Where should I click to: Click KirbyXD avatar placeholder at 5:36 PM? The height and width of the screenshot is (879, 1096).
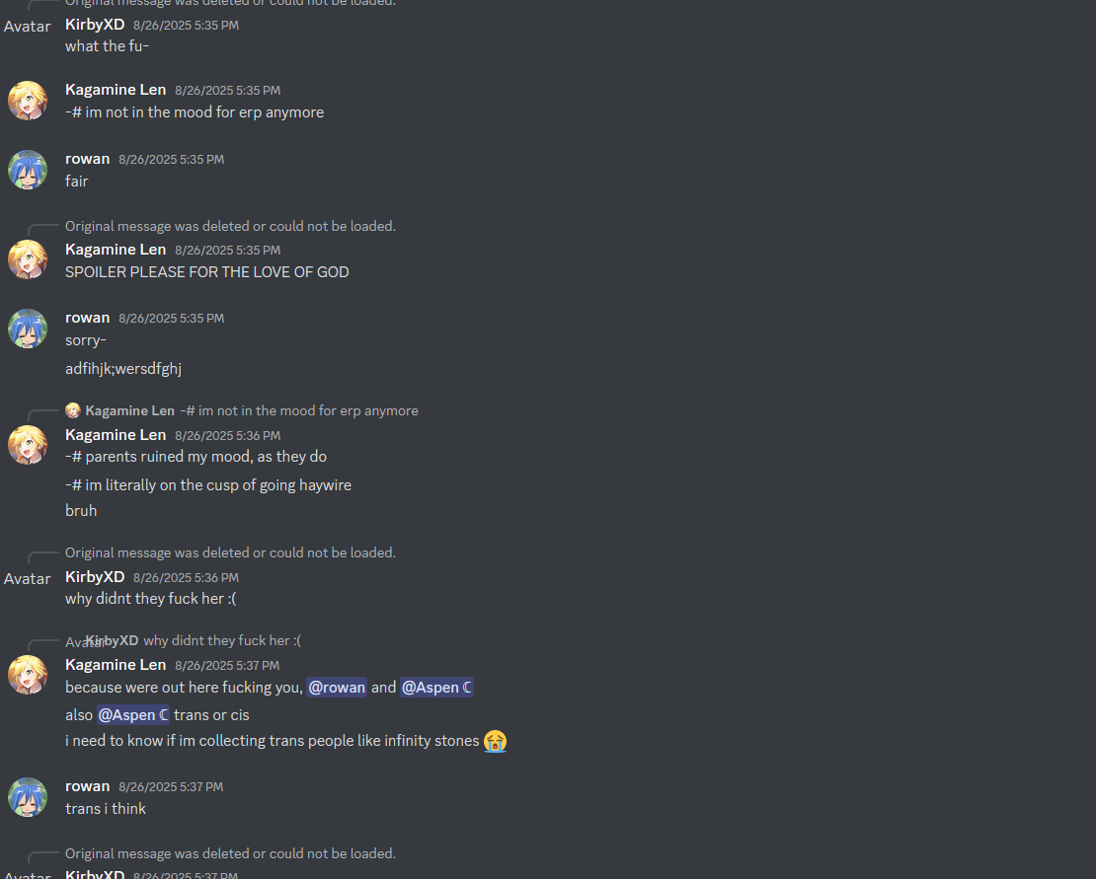pos(28,579)
